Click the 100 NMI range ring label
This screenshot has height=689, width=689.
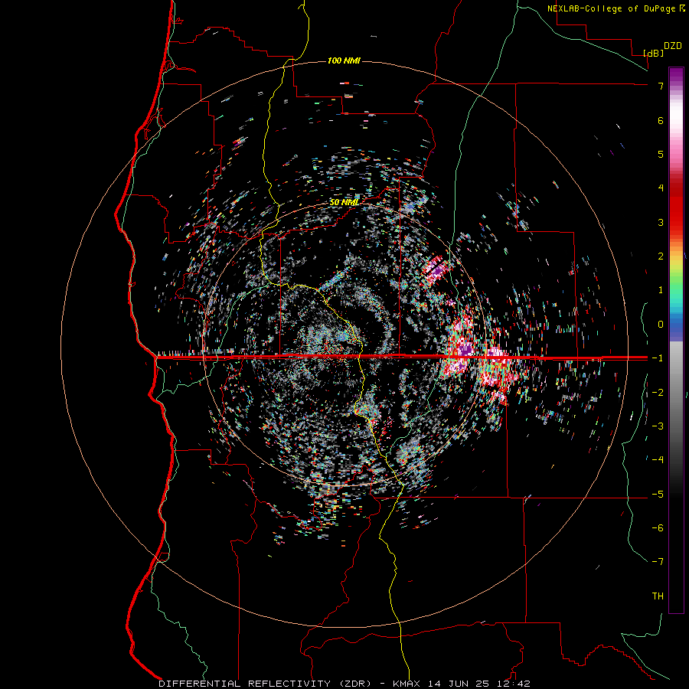(344, 60)
